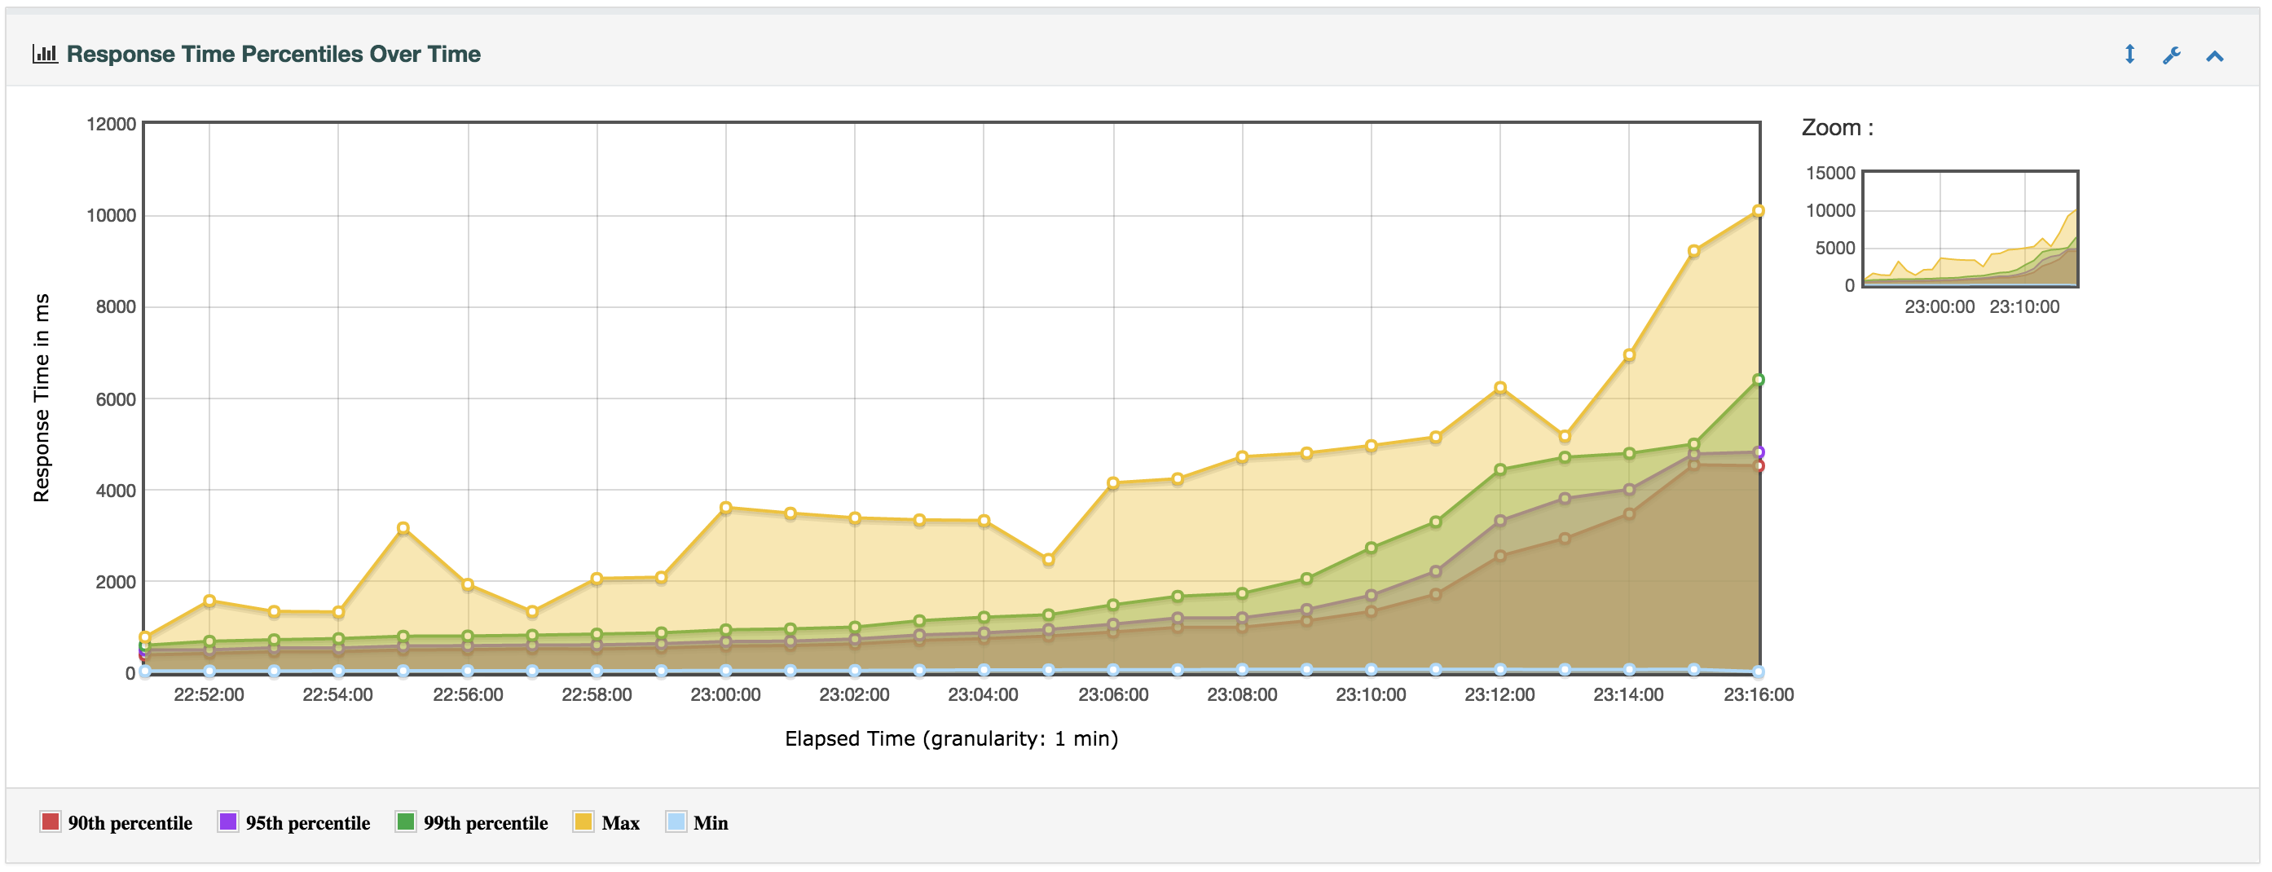Click the zoom overview mini chart

pyautogui.click(x=1970, y=228)
